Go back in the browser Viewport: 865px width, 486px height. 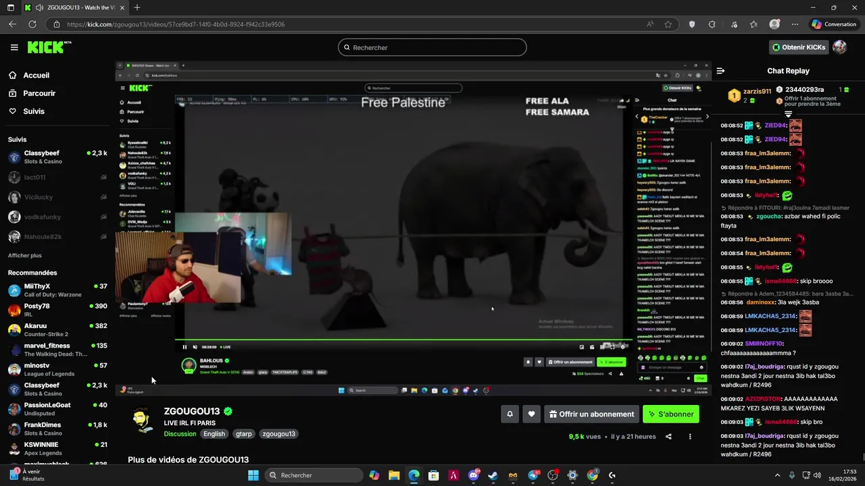[x=12, y=24]
